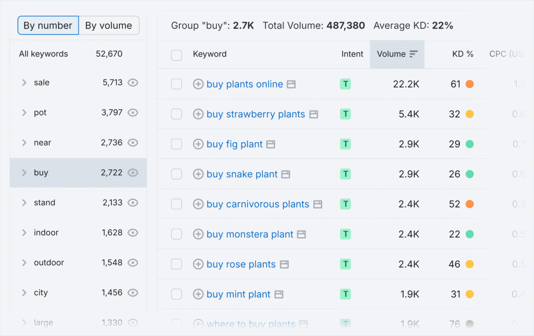The height and width of the screenshot is (336, 534).
Task: Toggle eye icon for 'buy' group
Action: [x=133, y=173]
